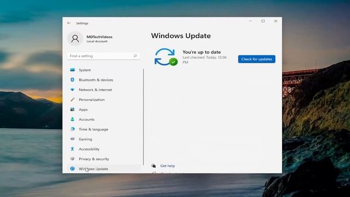This screenshot has height=197, width=350.
Task: Click the Personalization paintbrush icon
Action: pos(72,100)
